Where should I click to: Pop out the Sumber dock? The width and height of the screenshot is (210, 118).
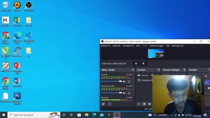point(158,70)
